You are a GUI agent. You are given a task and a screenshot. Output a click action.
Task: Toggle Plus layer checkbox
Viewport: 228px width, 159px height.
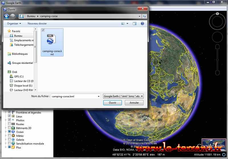coord(9,147)
